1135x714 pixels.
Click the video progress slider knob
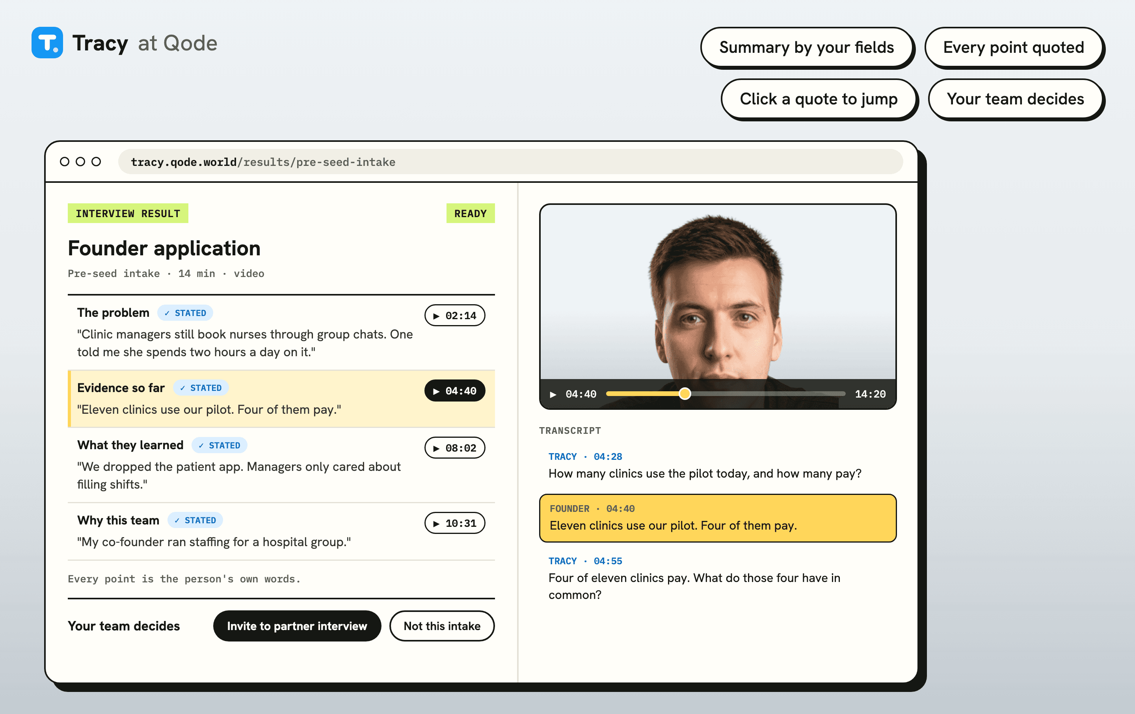pos(685,394)
